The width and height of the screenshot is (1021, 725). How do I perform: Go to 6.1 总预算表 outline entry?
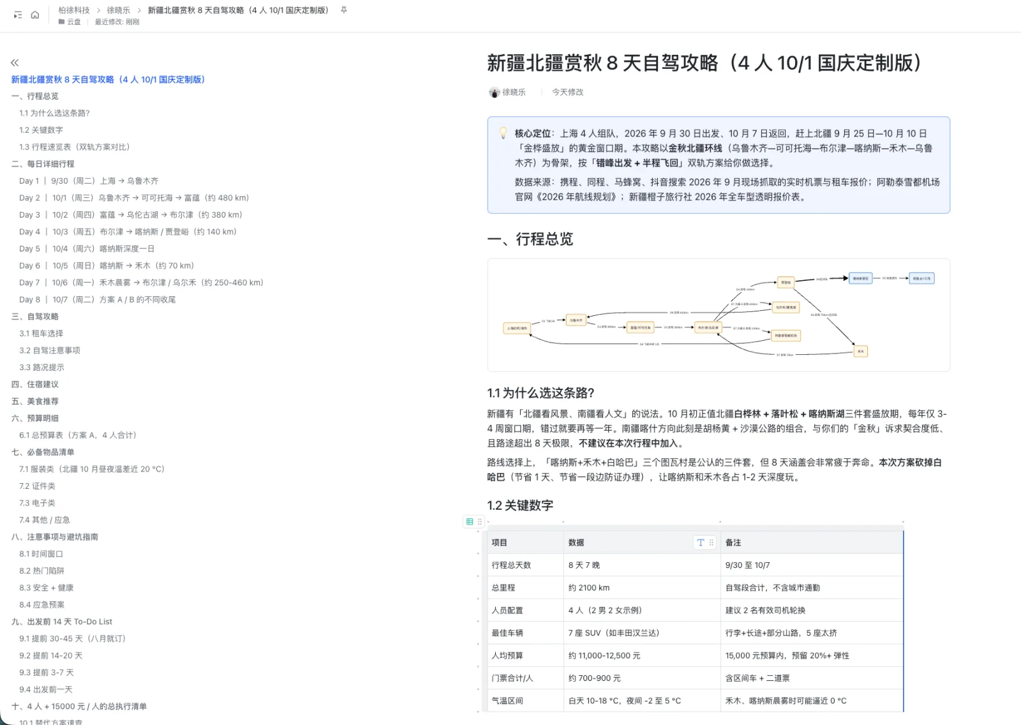click(78, 435)
